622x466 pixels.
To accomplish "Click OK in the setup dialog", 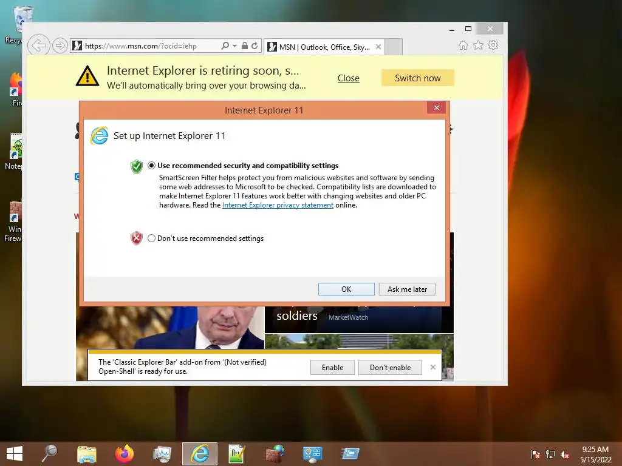I will point(346,289).
